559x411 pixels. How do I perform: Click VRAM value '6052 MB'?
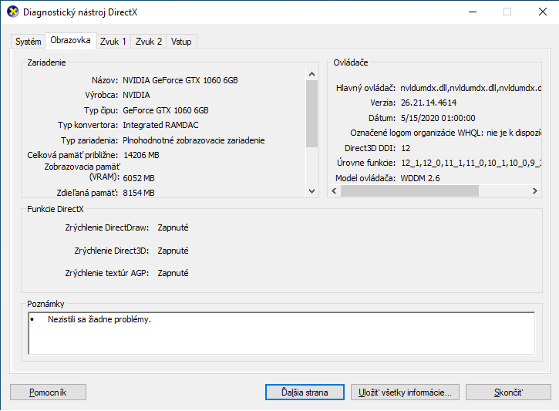pos(139,178)
